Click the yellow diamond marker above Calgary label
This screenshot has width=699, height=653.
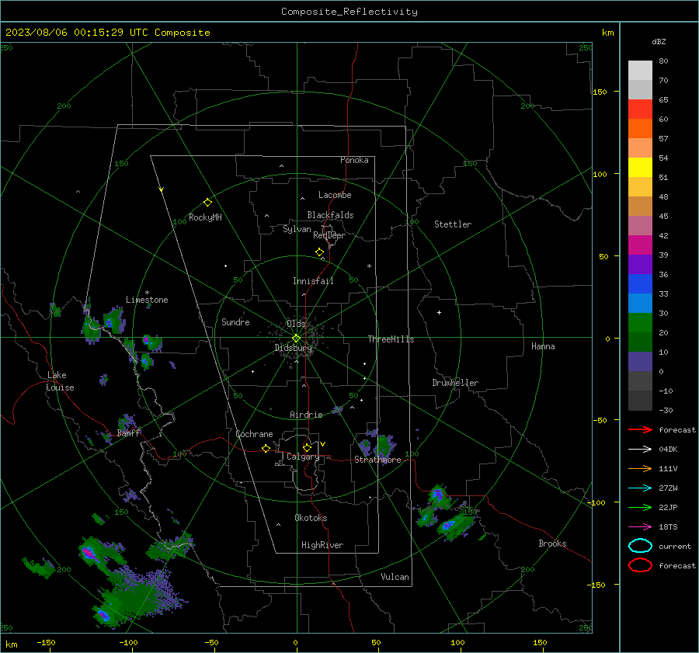307,447
